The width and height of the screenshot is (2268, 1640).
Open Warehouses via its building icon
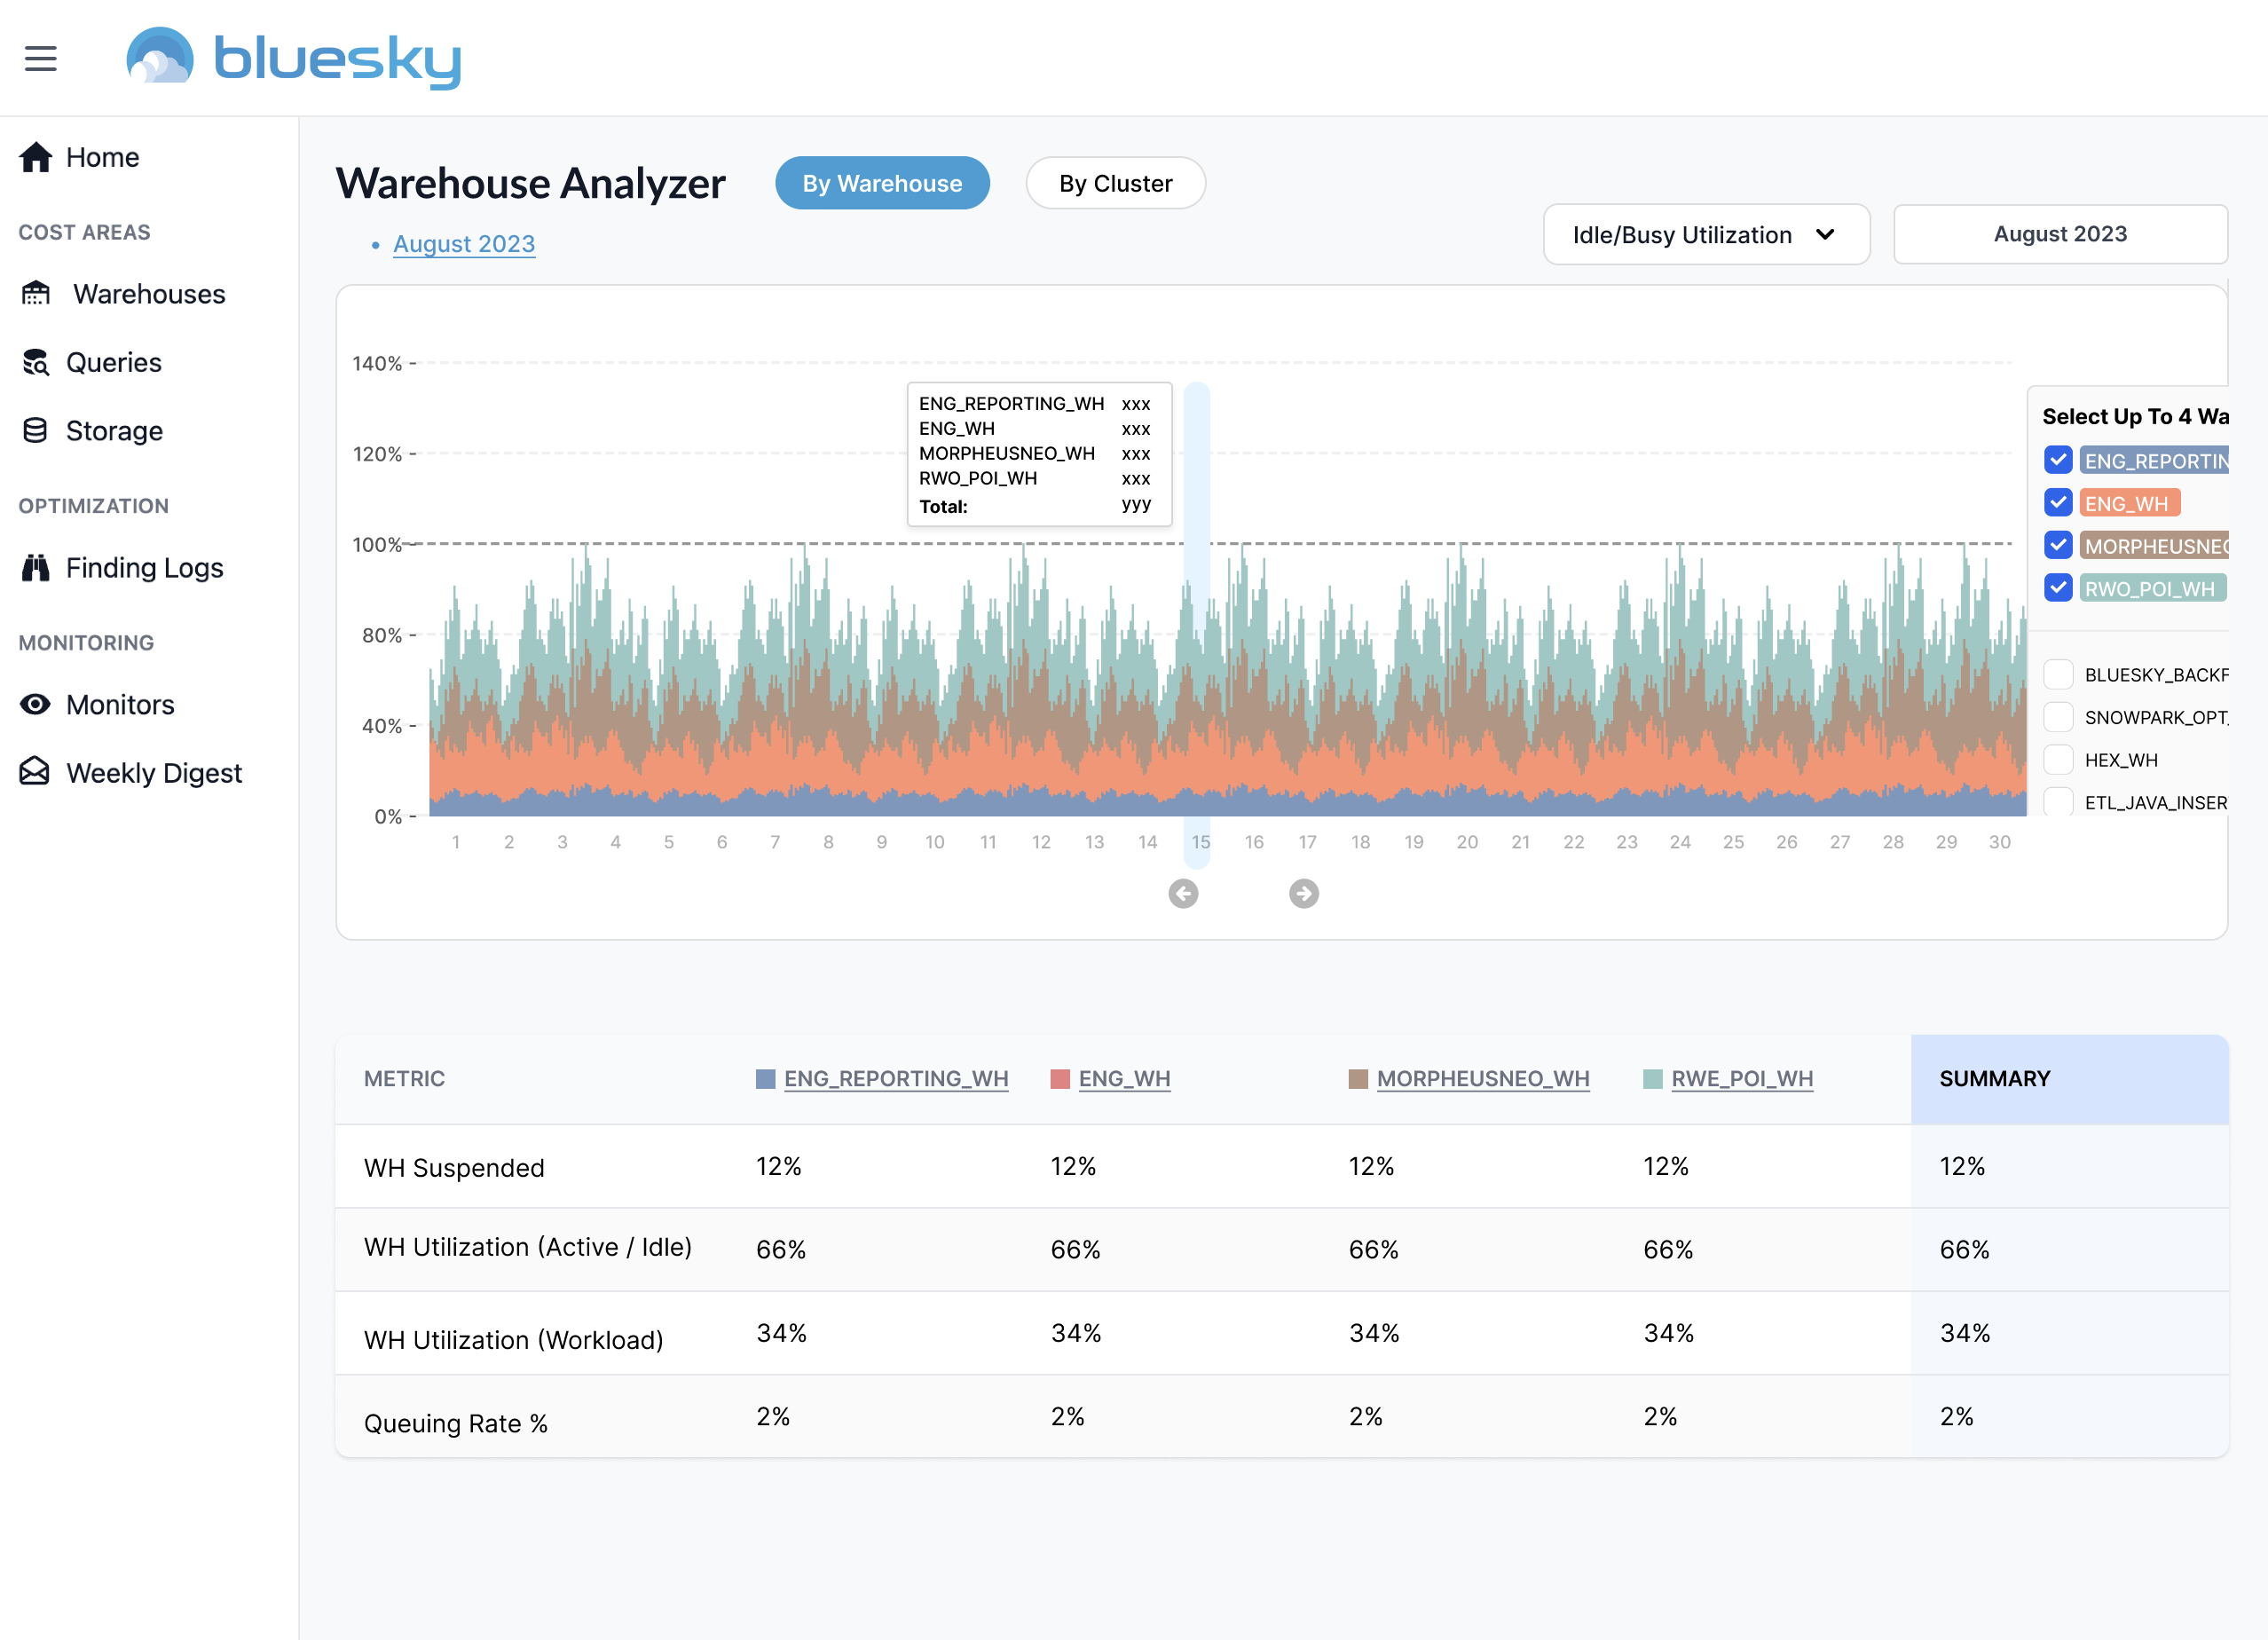click(36, 294)
